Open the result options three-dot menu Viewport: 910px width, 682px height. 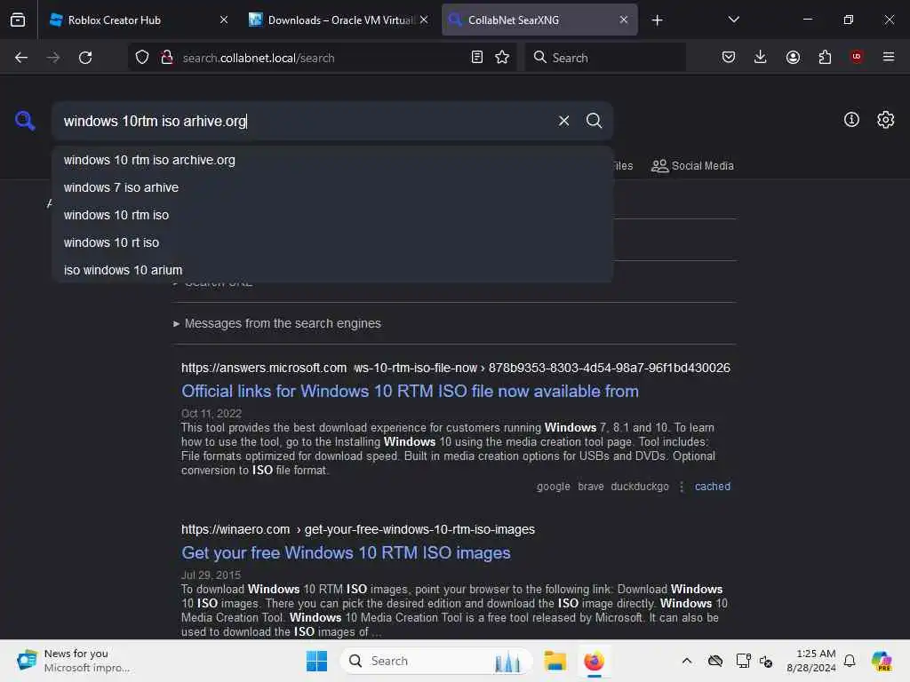pyautogui.click(x=682, y=487)
